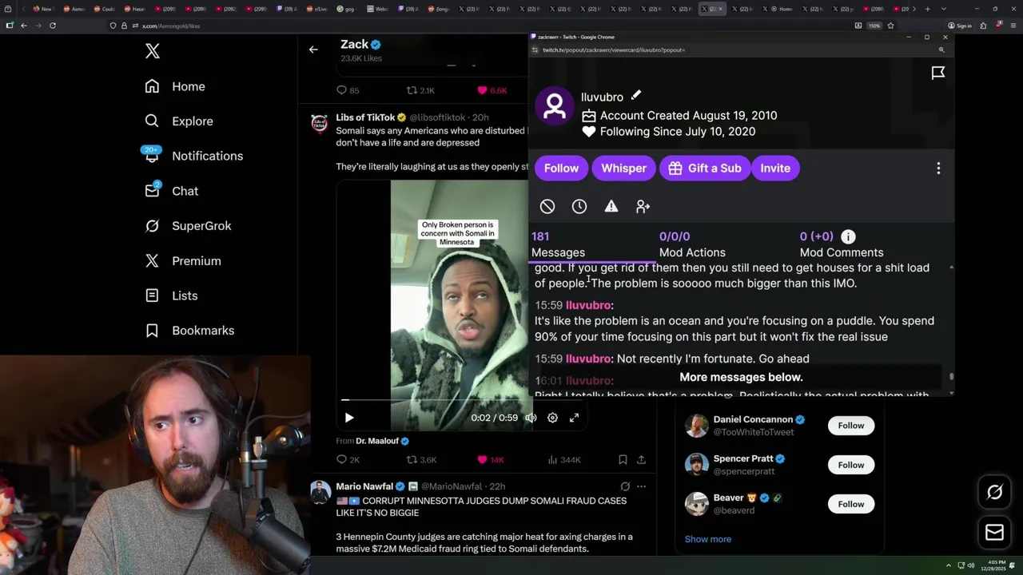Click info icon beside Mod Comments count
Image resolution: width=1023 pixels, height=575 pixels.
pyautogui.click(x=848, y=236)
